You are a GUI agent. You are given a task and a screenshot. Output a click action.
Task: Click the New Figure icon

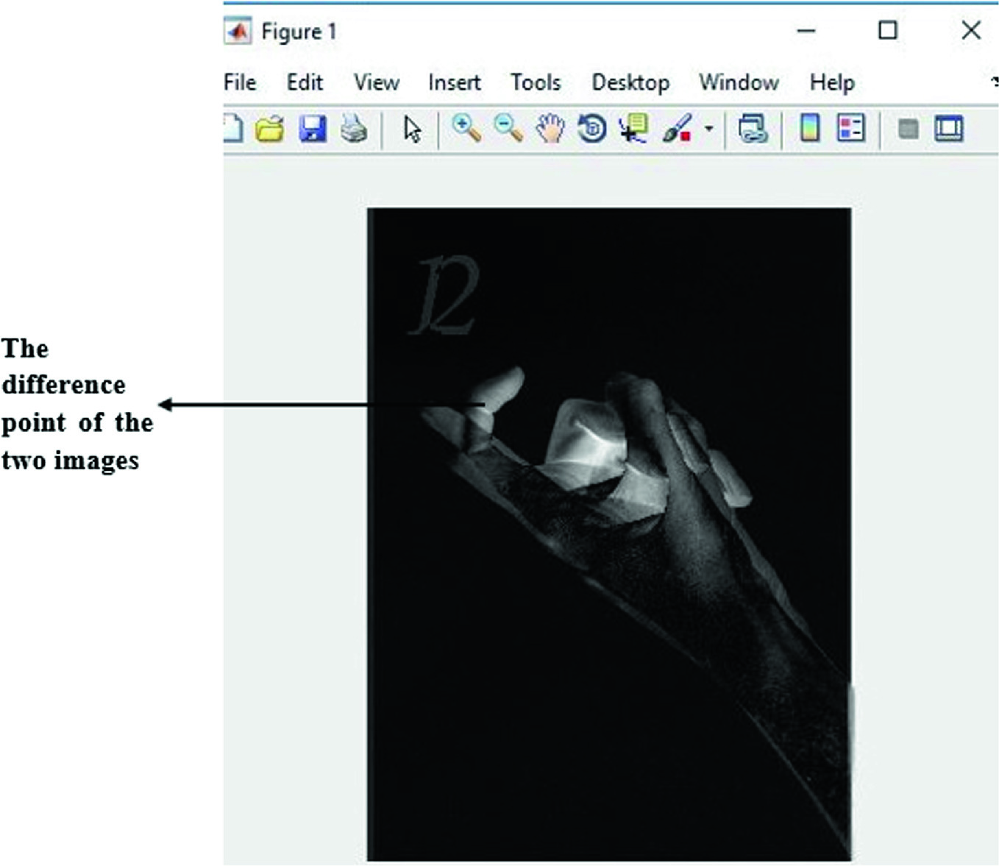[232, 129]
